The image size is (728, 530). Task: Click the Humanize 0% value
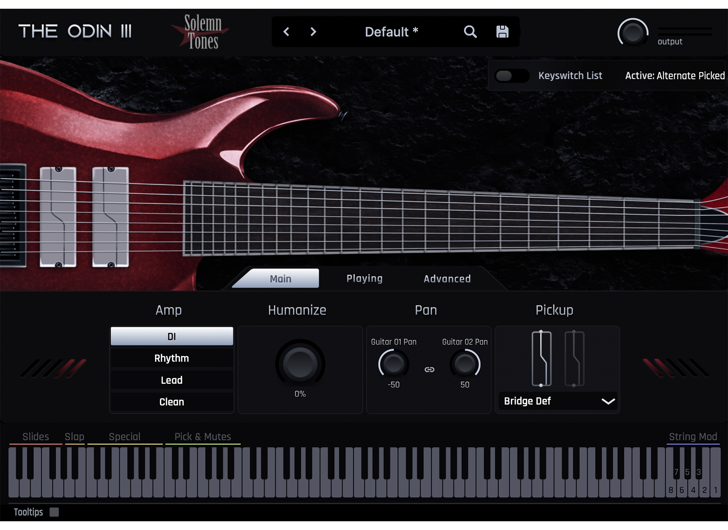[x=300, y=394]
